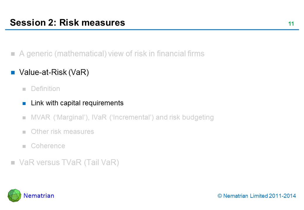Click the © Nematrian Limited 2011-2014 copyright text
The image size is (304, 210).
257,196
